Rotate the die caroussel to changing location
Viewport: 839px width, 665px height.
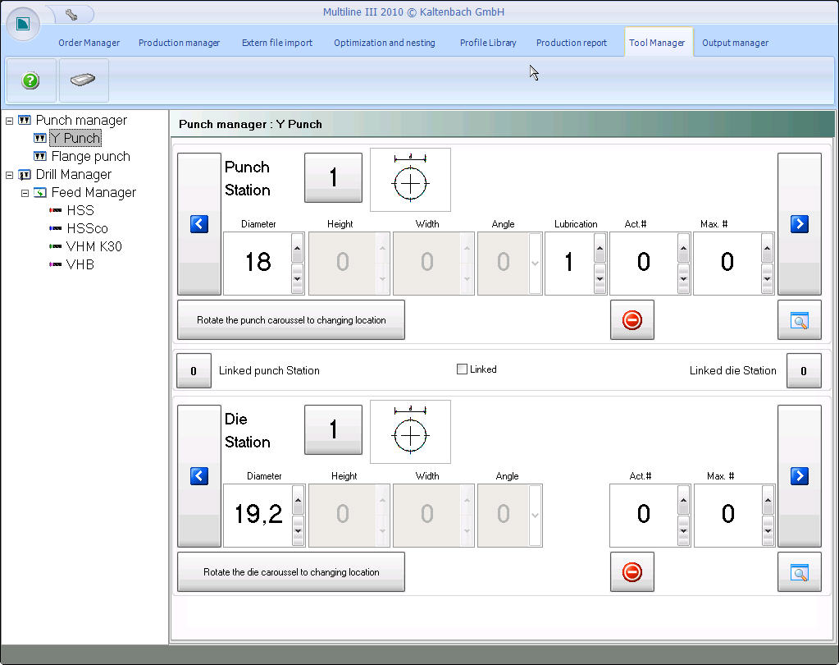click(291, 572)
